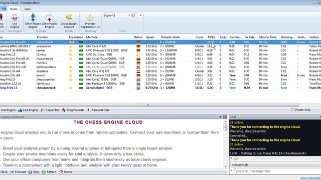Click German flag of keimer row

(138, 50)
